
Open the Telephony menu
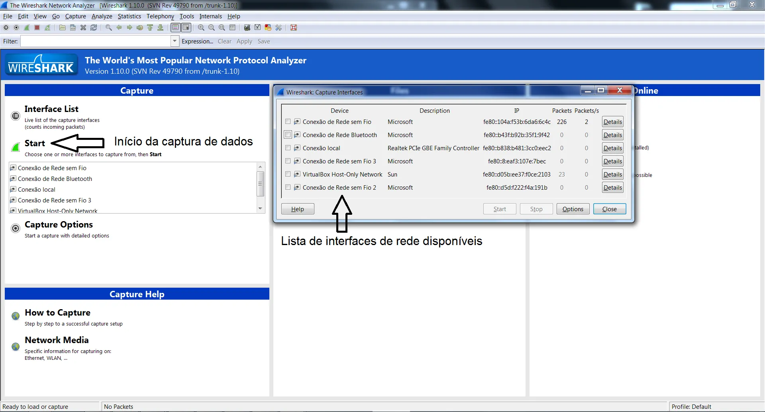pyautogui.click(x=160, y=16)
